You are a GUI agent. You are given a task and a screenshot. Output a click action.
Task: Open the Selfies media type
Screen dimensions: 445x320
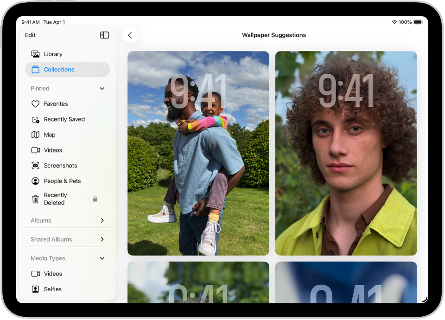click(x=52, y=289)
